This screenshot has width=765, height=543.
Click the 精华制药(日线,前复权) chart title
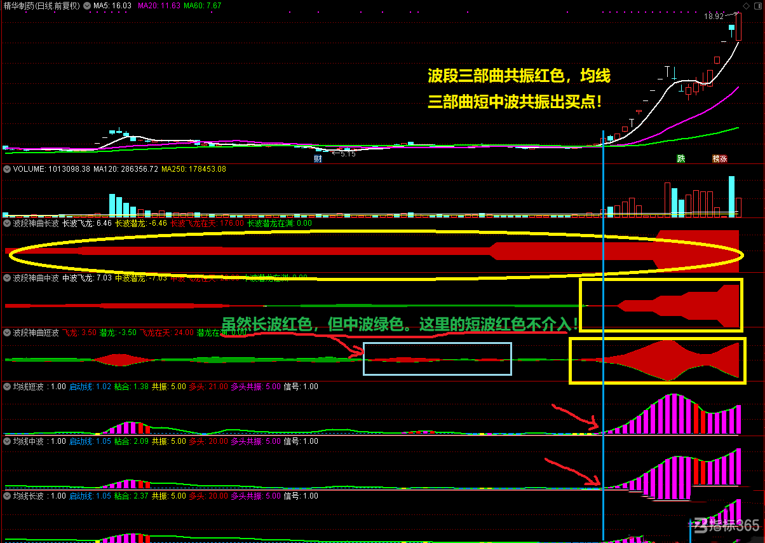pos(41,5)
